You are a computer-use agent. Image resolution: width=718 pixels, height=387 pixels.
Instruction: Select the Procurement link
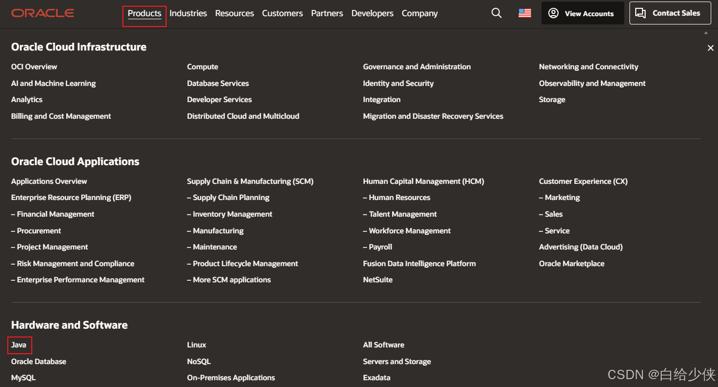point(36,231)
